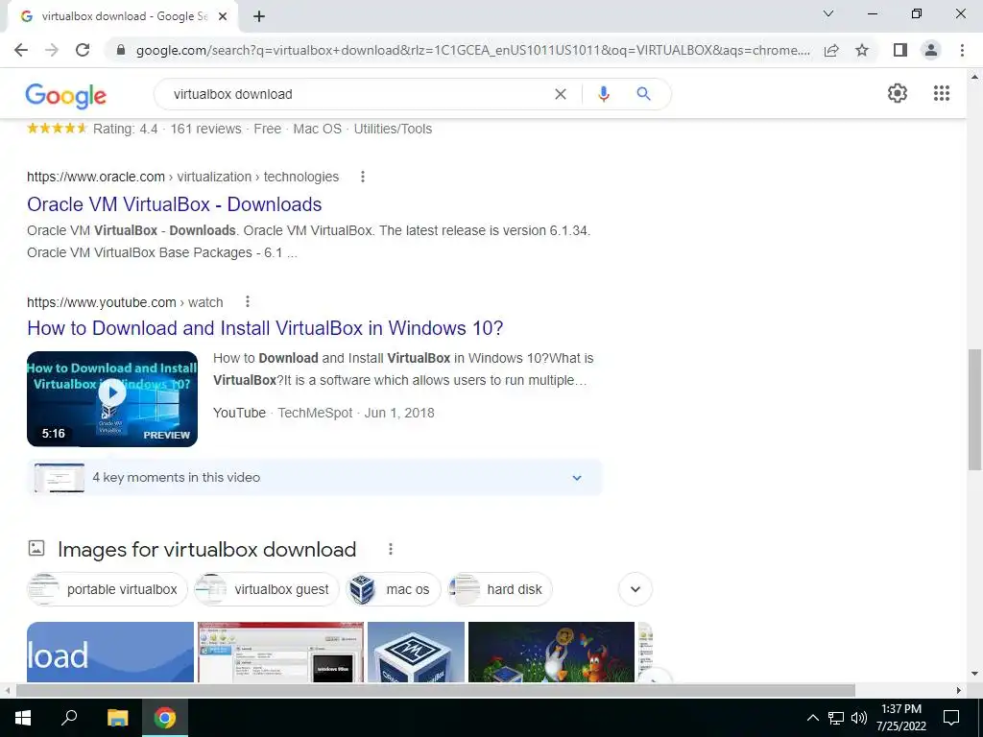The width and height of the screenshot is (983, 737).
Task: Open Windows taskbar search
Action: tap(69, 718)
